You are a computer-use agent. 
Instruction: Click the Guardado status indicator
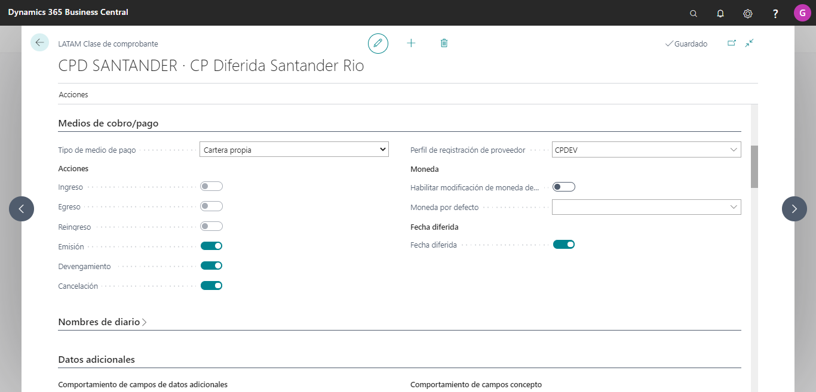click(x=686, y=44)
